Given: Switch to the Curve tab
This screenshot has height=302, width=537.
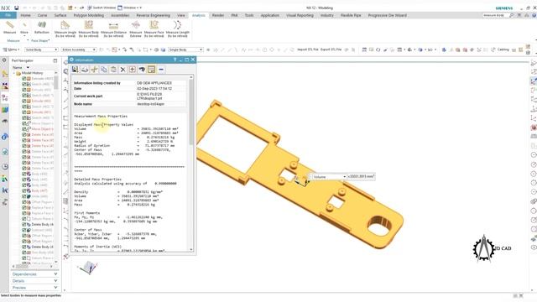Looking at the screenshot, I should 42,15.
